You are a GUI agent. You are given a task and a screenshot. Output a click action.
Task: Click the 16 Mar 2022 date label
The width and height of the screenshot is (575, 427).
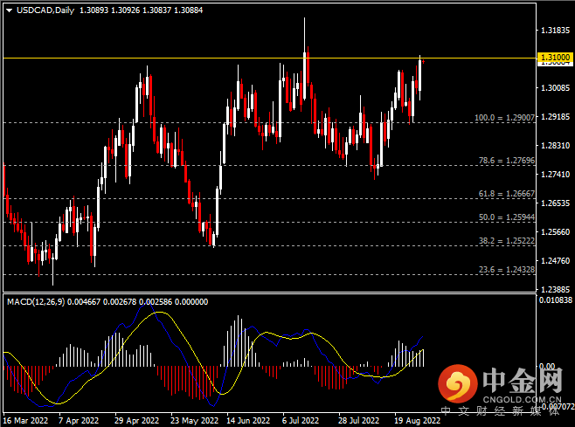[25, 420]
